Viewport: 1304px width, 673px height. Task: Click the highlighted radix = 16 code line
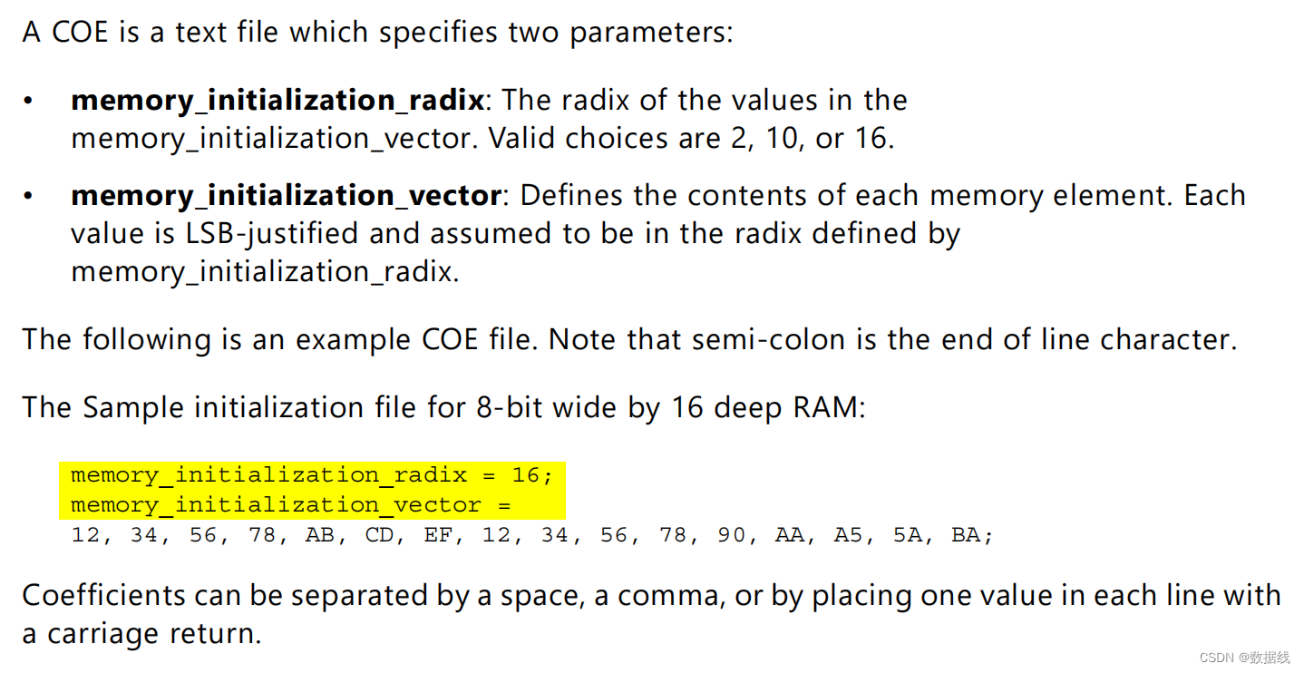coord(311,475)
